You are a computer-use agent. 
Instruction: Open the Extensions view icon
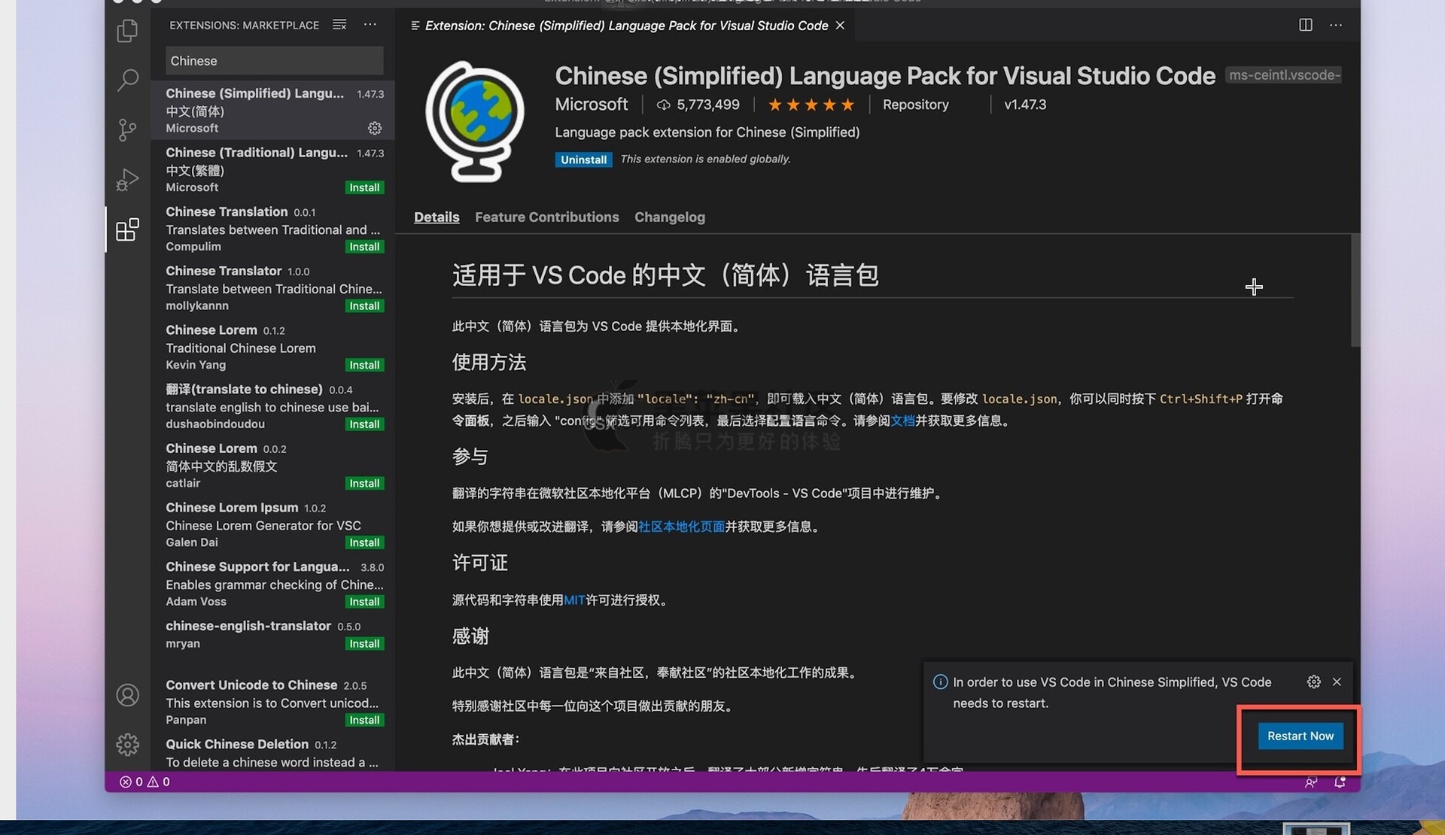click(x=127, y=229)
